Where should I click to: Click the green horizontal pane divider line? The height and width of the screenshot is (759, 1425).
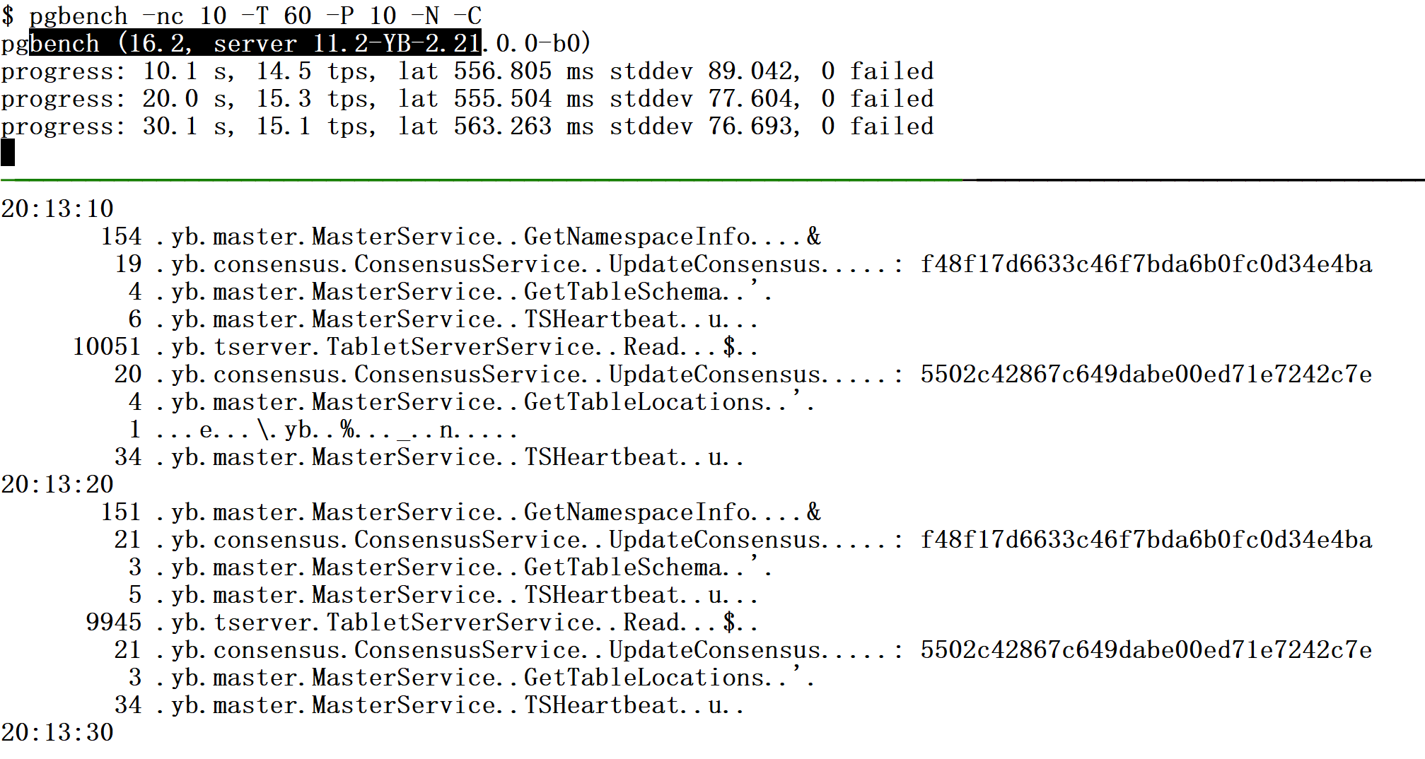[x=481, y=180]
